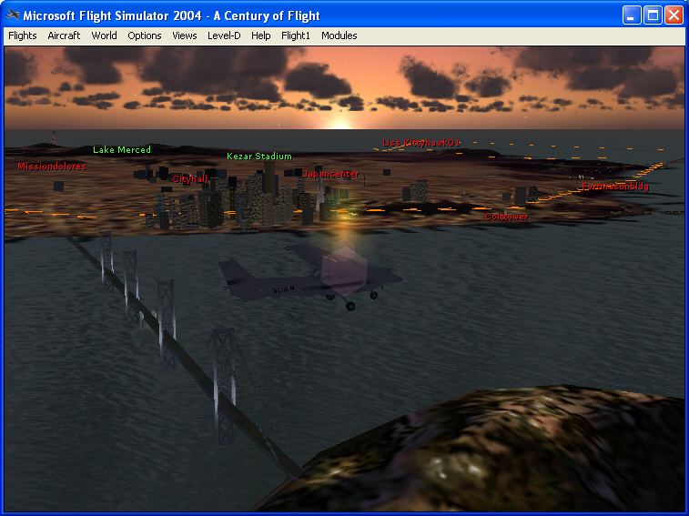
Task: Open the Help menu
Action: 261,35
